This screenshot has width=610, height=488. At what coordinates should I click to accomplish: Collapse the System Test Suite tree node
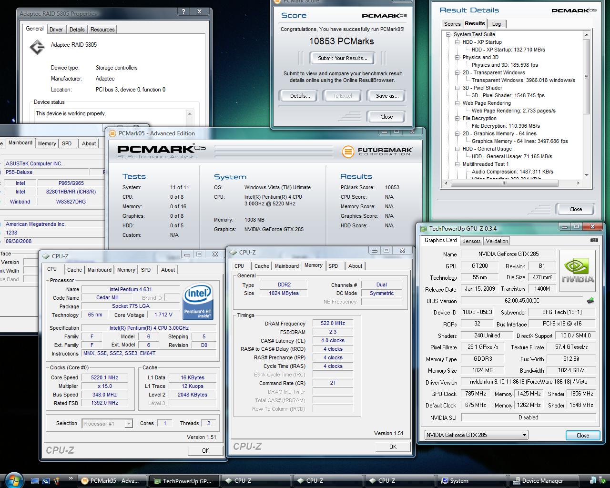pyautogui.click(x=448, y=34)
